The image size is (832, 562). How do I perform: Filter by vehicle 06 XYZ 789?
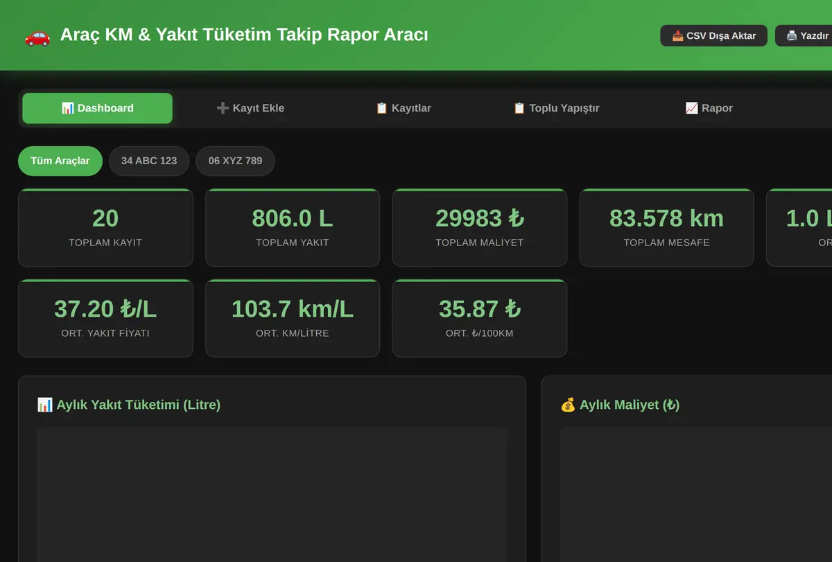235,161
